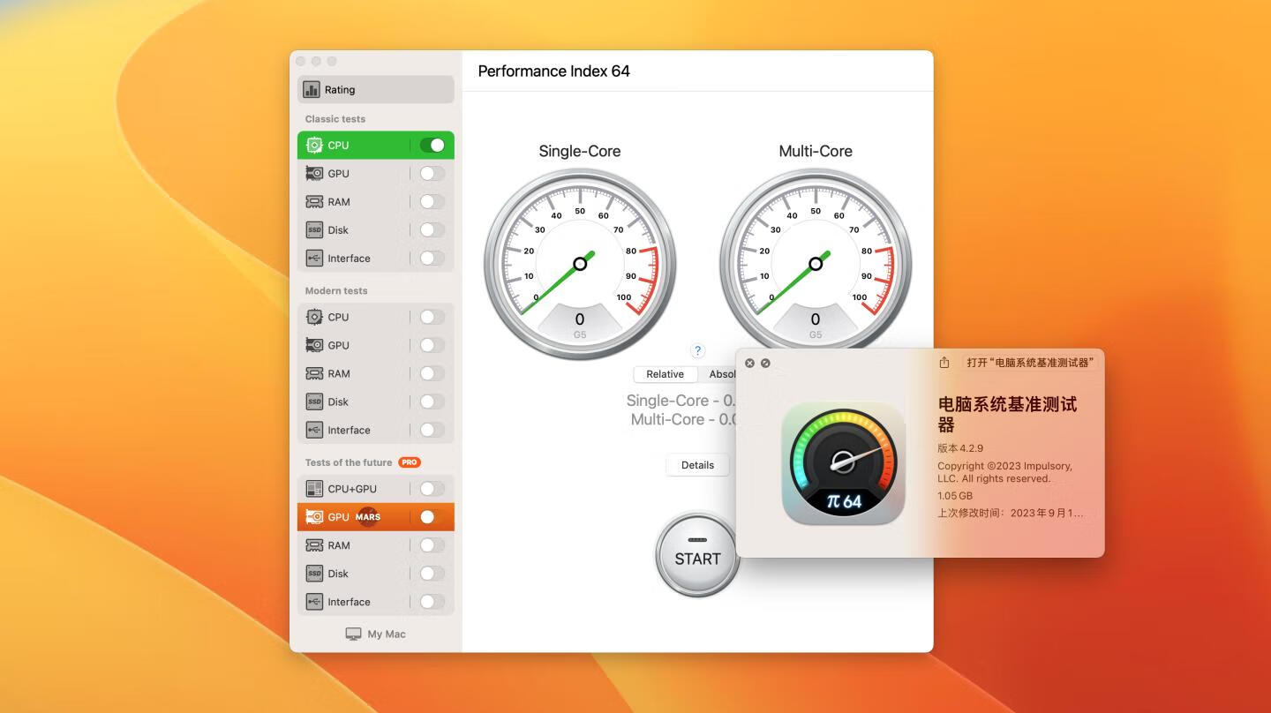Screen dimensions: 1271x713
Task: Open the help question mark icon
Action: tap(697, 350)
